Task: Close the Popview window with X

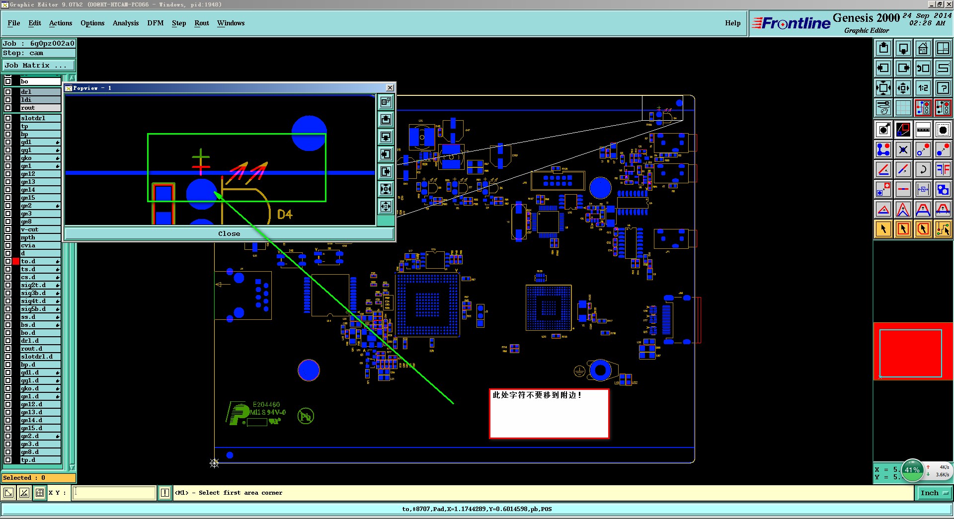Action: tap(390, 88)
